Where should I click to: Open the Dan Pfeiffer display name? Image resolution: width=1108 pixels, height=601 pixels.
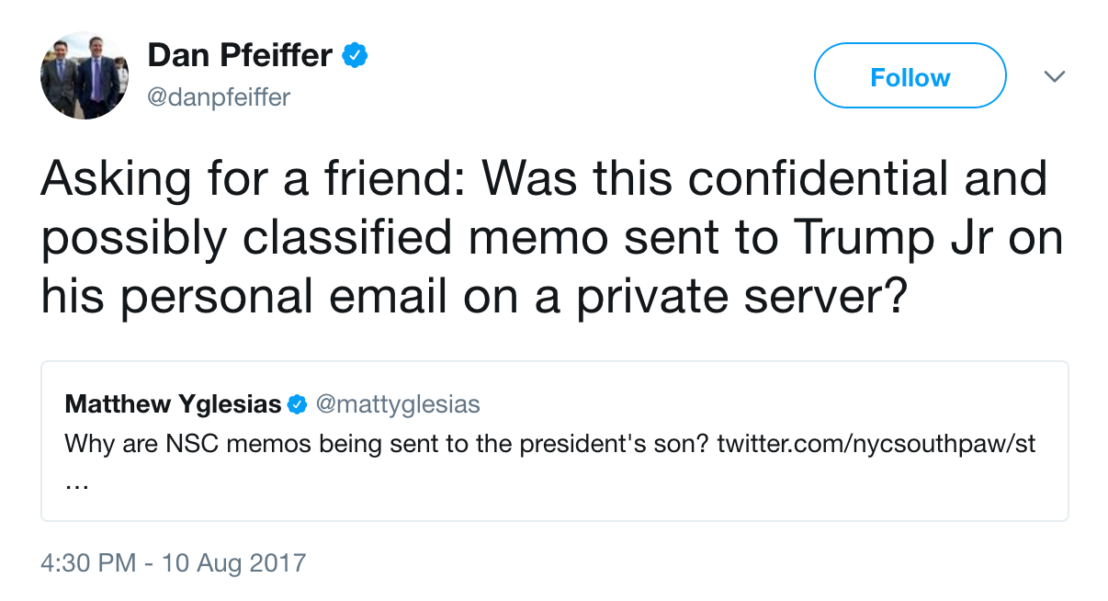pyautogui.click(x=240, y=56)
